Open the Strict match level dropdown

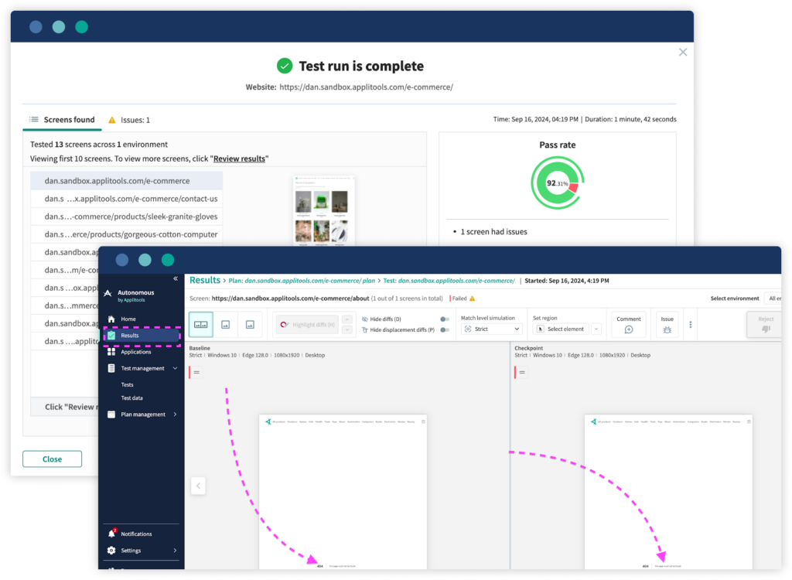point(490,329)
